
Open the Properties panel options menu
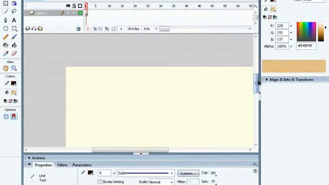point(255,164)
